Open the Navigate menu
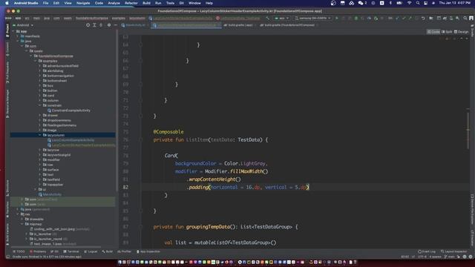 83,3
